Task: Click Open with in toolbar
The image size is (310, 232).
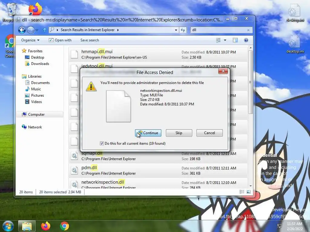Action: 60,40
